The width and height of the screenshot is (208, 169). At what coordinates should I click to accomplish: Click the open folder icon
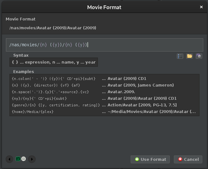[x=189, y=56]
